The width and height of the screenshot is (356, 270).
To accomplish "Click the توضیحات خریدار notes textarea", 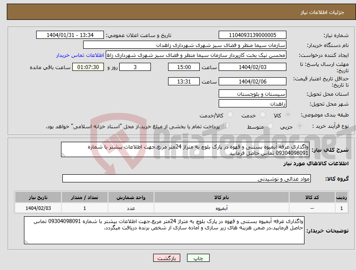I will click(164, 230).
